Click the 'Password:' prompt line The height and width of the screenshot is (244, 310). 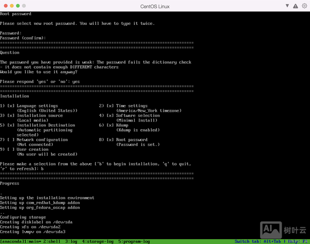tap(11, 33)
